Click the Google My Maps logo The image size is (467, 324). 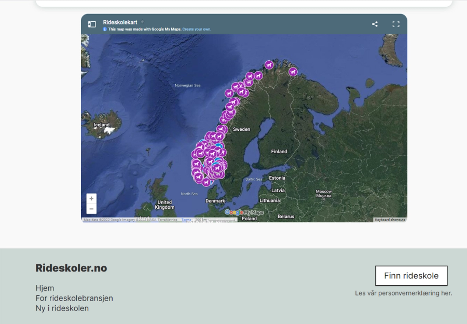244,212
